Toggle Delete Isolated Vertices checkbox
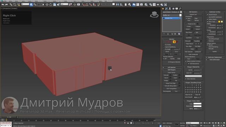226x127 pixels. (186, 61)
